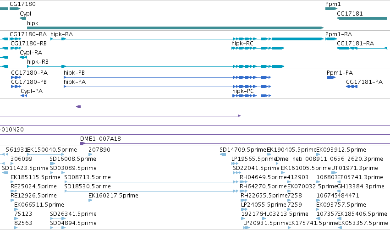Click the SD08713.5prime EST line

click(151, 182)
